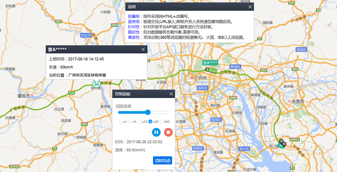
Task: Click the G9411 highway shield
Action: tap(293, 139)
